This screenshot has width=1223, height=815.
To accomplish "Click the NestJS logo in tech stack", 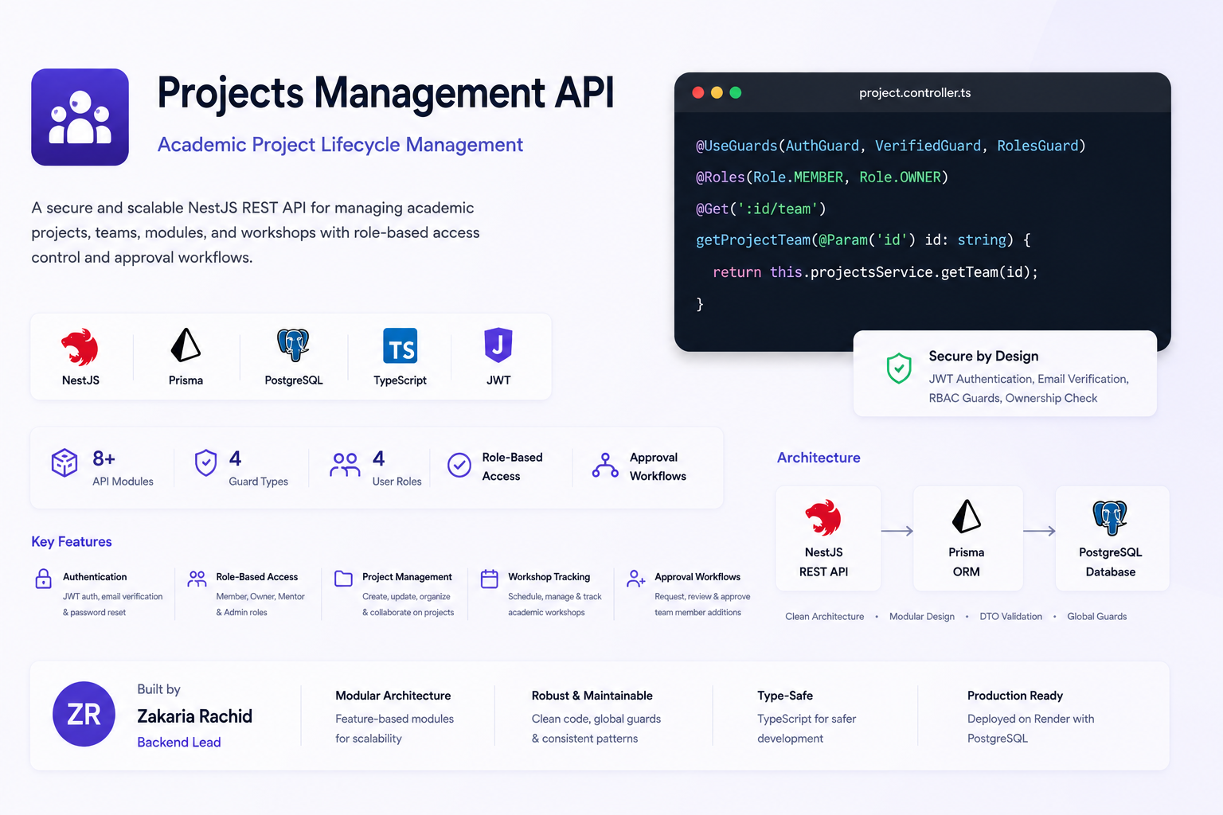I will coord(80,347).
